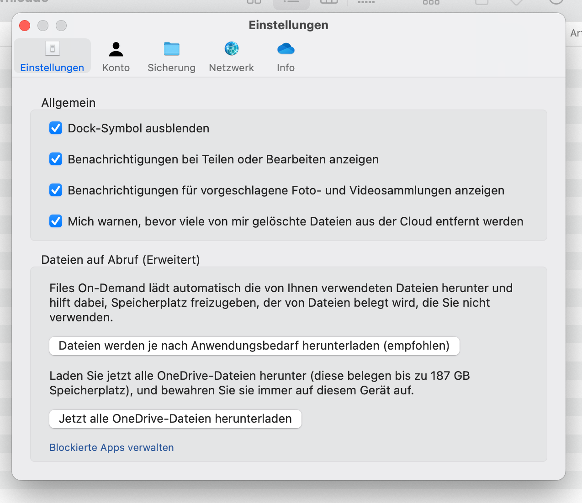Click the Laden Sie jetzt alle OneDrive-Dateien text
This screenshot has width=582, height=503.
coord(259,383)
